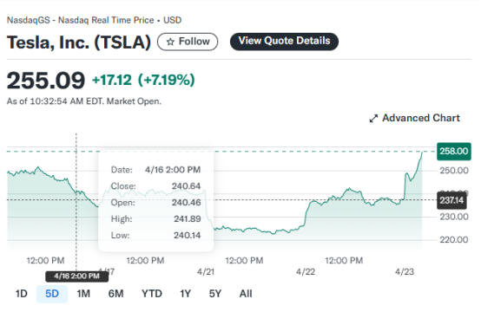Open View Quote Details
481x312 pixels.
[x=284, y=42]
